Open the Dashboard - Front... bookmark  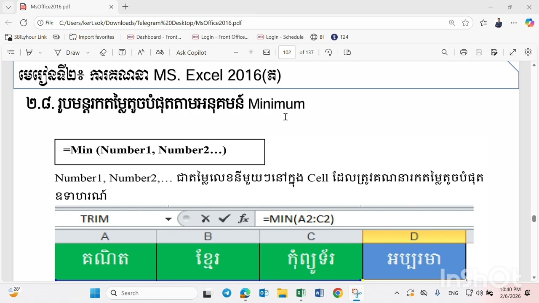point(154,37)
